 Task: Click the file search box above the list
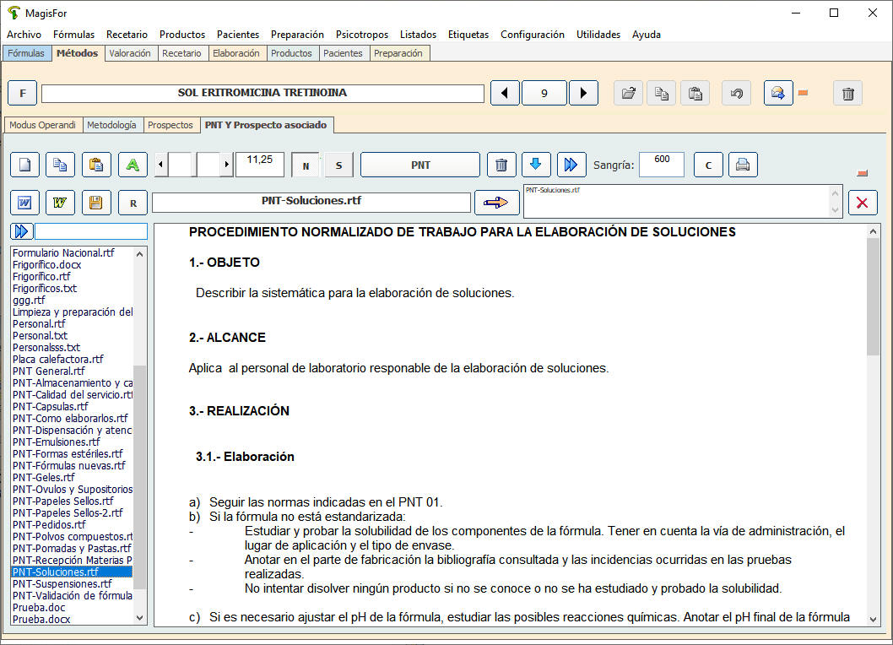coord(91,231)
